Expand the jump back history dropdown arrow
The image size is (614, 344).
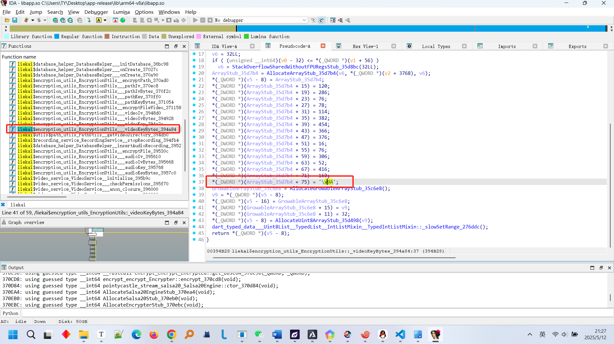tap(33, 20)
